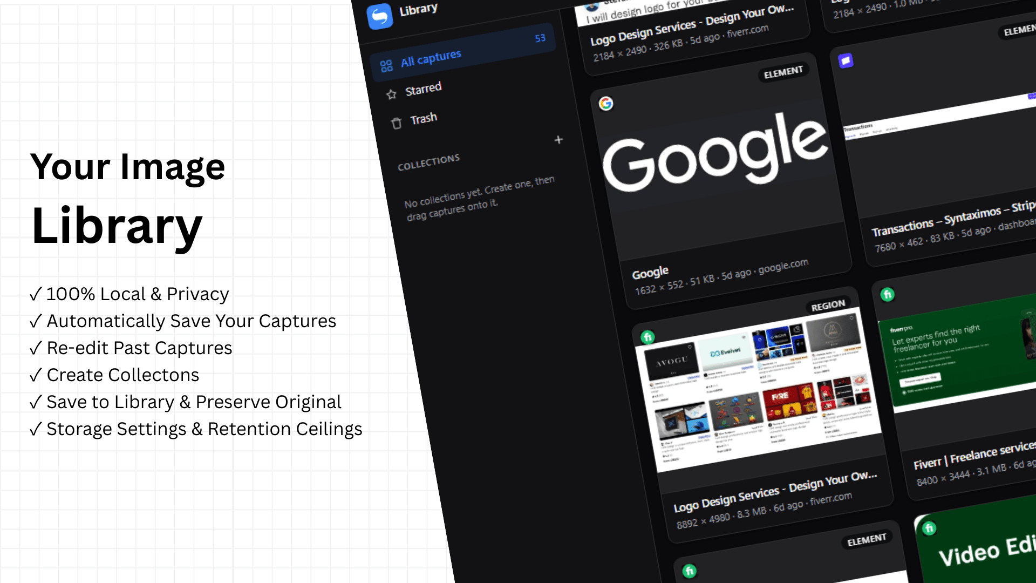
Task: Click "100% Local & Privacy" bullet
Action: [129, 294]
